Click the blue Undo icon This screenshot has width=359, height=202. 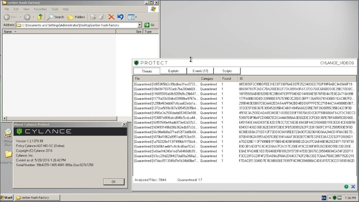pos(120,17)
